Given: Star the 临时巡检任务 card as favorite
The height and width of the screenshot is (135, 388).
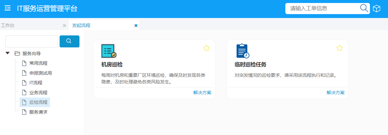Looking at the screenshot, I should (339, 48).
